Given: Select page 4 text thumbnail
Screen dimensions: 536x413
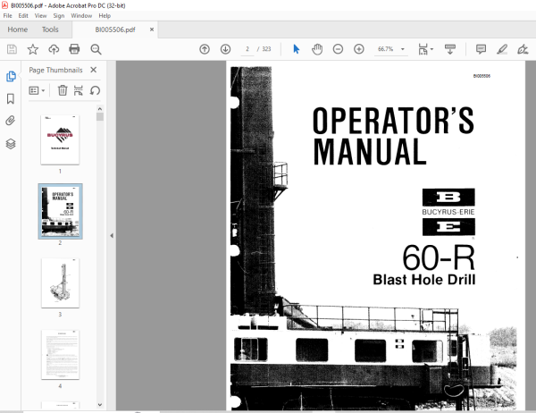Looking at the screenshot, I should coord(60,355).
